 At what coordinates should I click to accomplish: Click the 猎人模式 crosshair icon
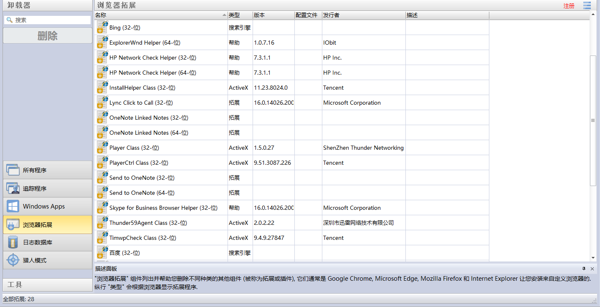pos(13,260)
